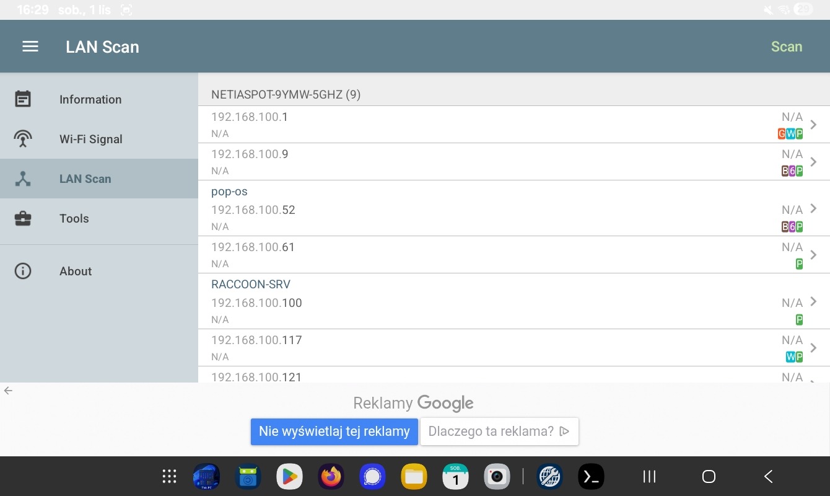Select the 192.168.100.117 device row
Screen dimensions: 830x496
496,347
